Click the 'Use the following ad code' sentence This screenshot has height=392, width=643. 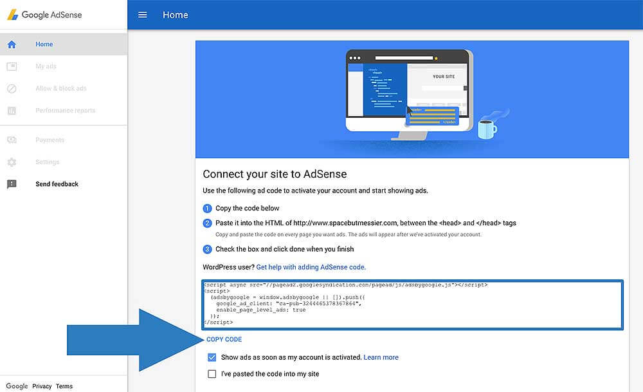coord(315,191)
